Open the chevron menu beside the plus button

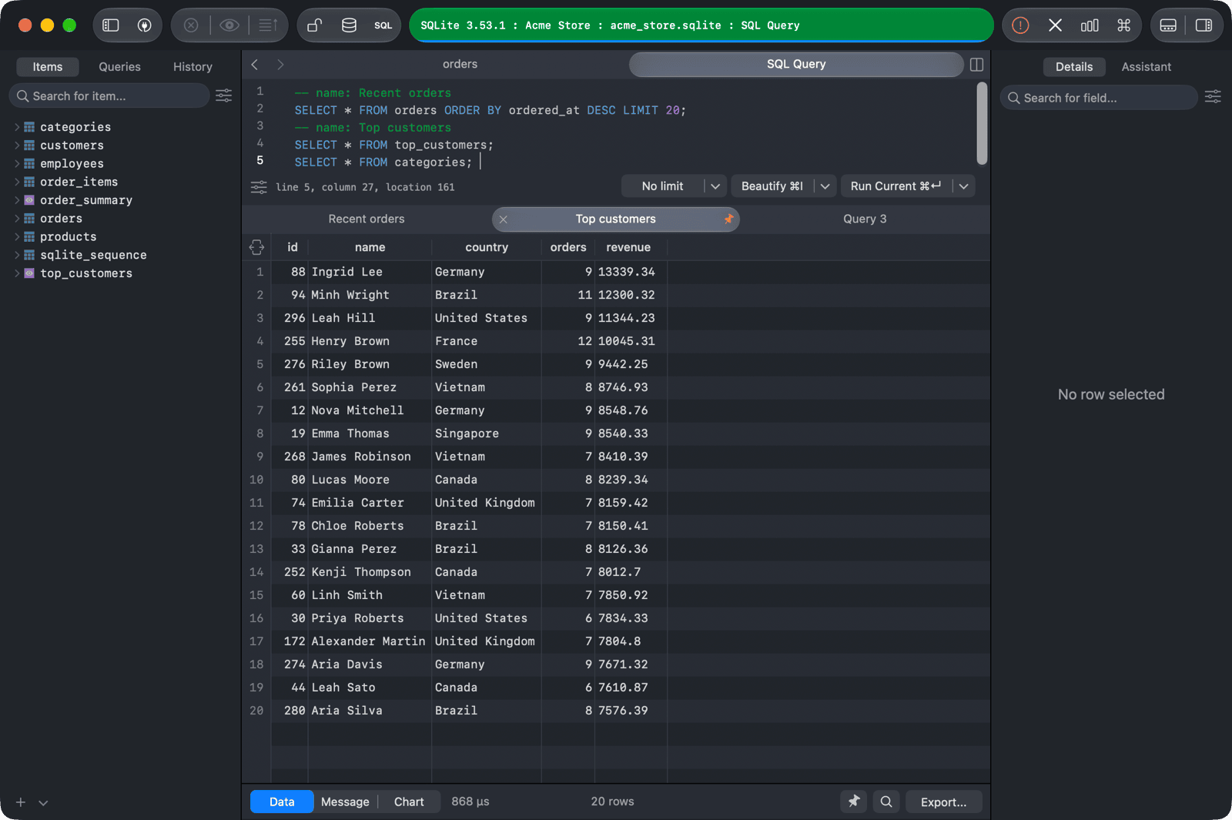(x=43, y=802)
